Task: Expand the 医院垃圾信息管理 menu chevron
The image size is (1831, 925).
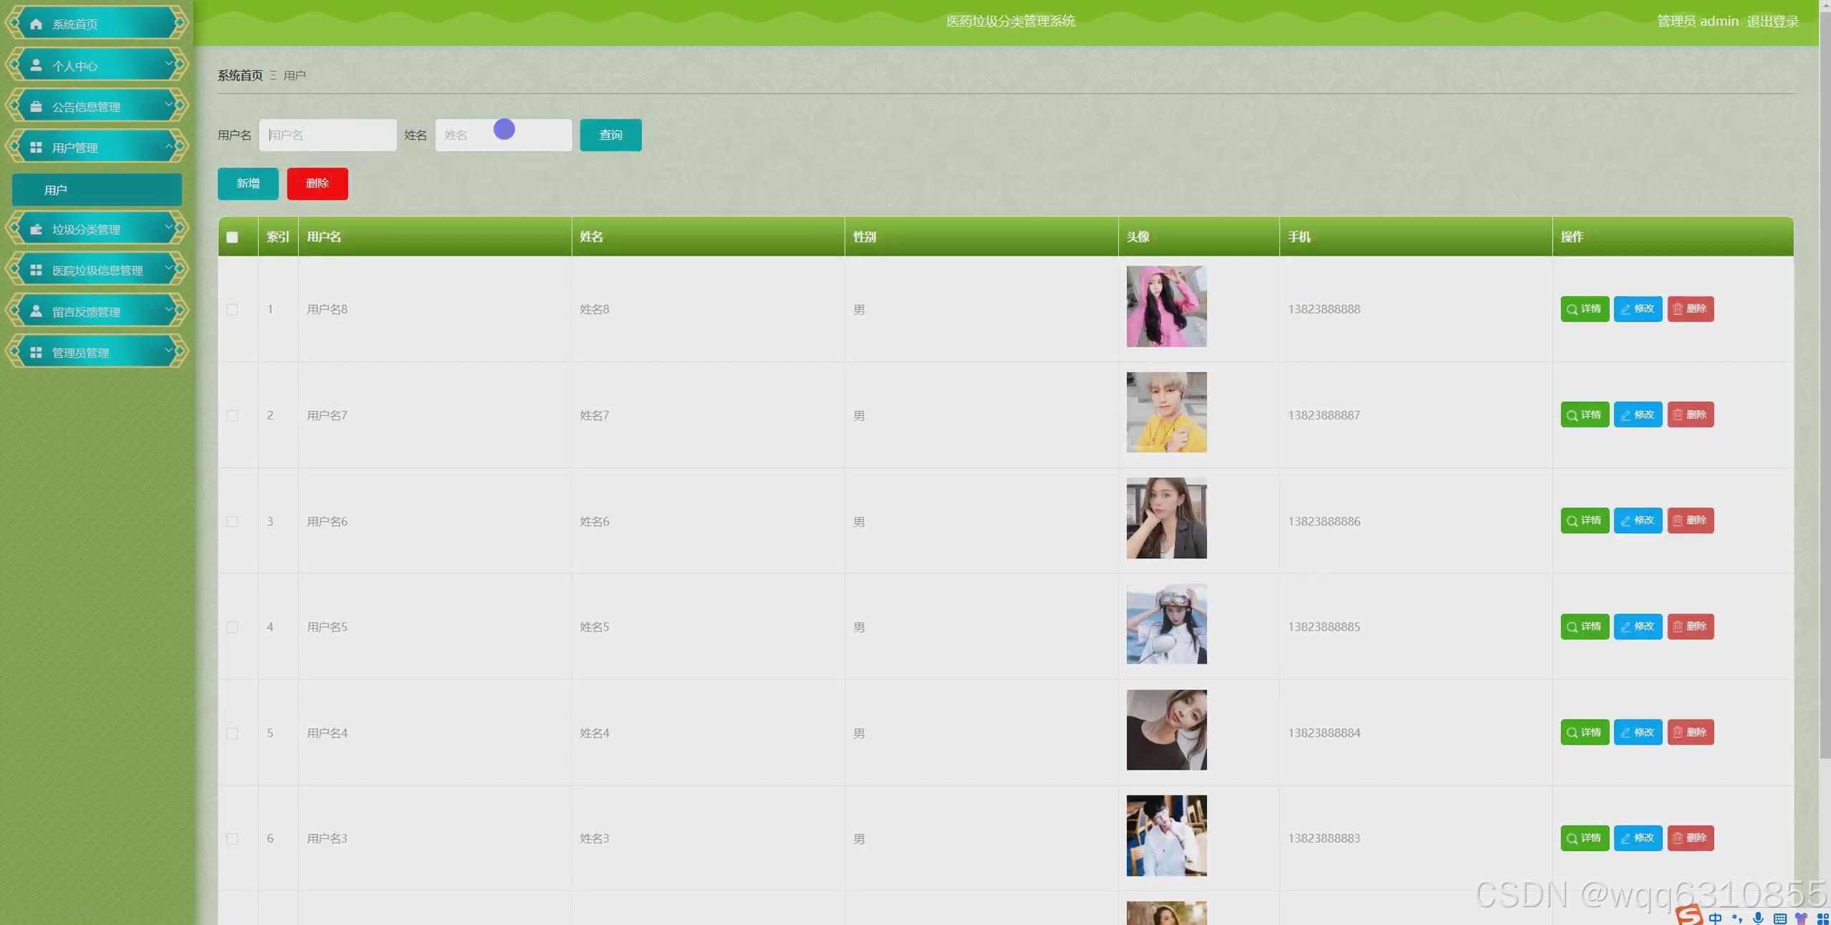Action: 169,268
